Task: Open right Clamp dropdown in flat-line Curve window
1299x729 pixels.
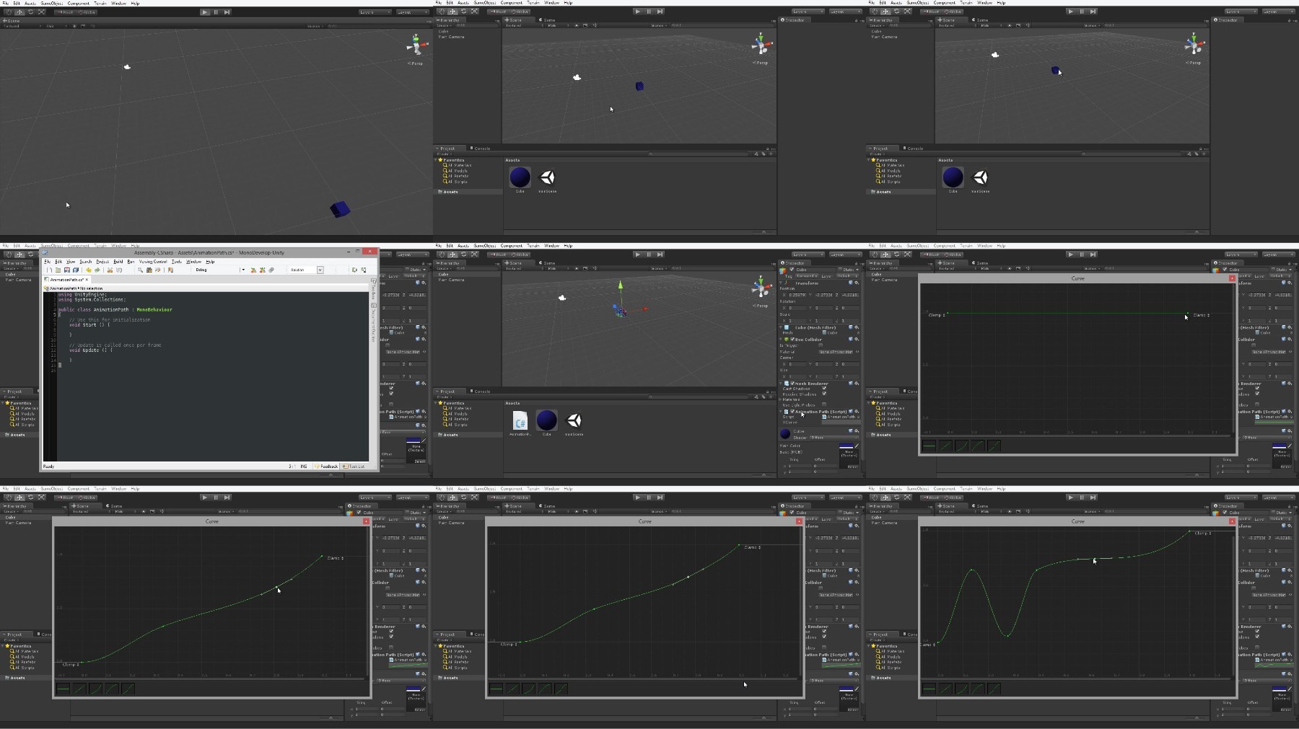Action: (x=1201, y=315)
